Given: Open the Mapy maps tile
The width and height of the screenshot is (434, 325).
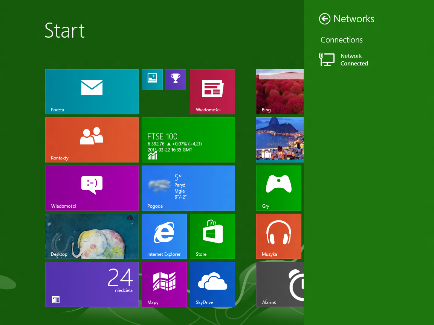Looking at the screenshot, I should (164, 284).
